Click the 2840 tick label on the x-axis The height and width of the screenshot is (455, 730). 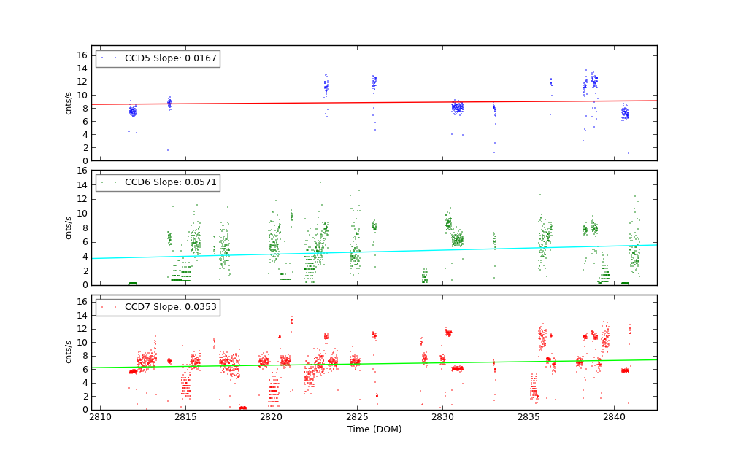tap(613, 417)
